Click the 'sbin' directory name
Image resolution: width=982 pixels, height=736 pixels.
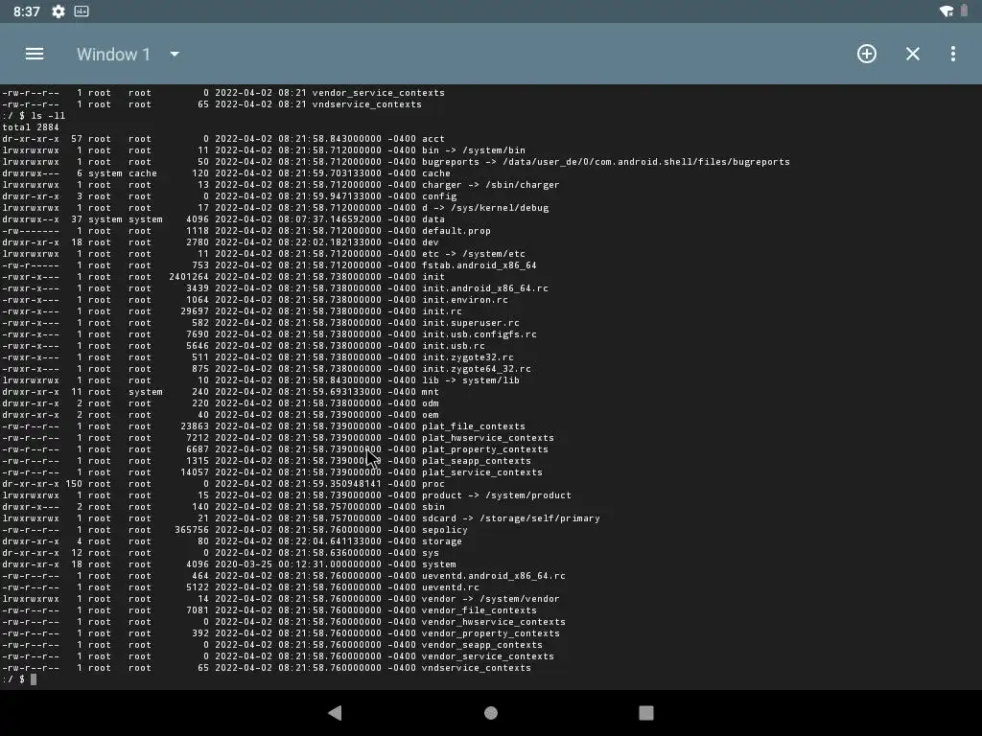coord(433,507)
